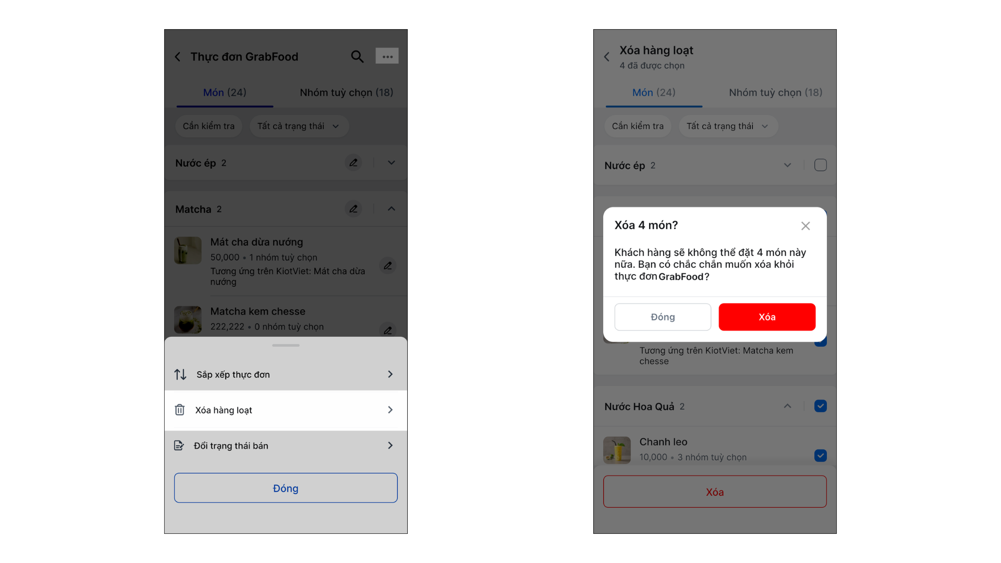The image size is (1001, 563).
Task: Expand the Nước ép category on menu screen
Action: [392, 163]
